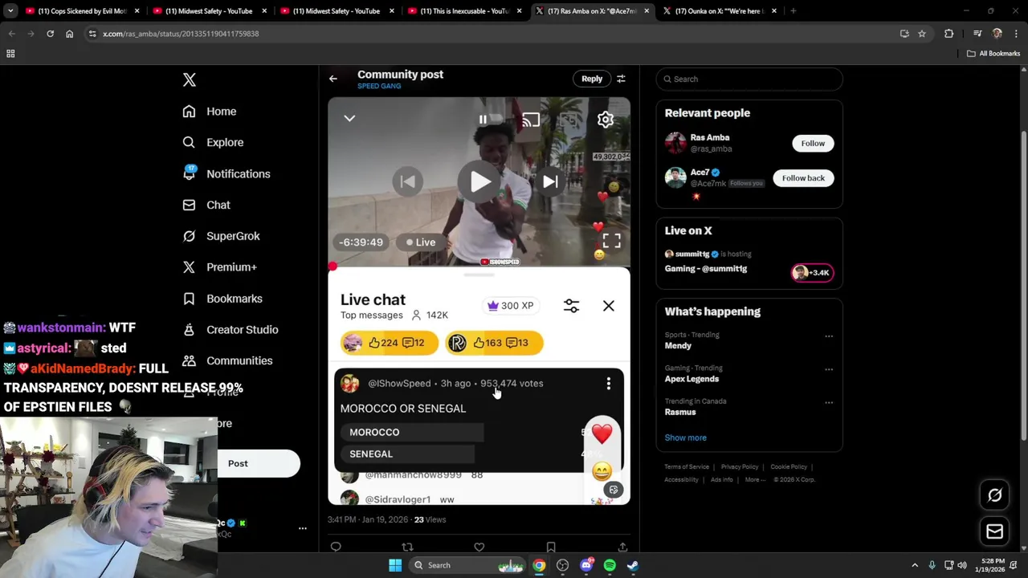This screenshot has width=1028, height=578.
Task: Share the post with share icon
Action: (622, 547)
